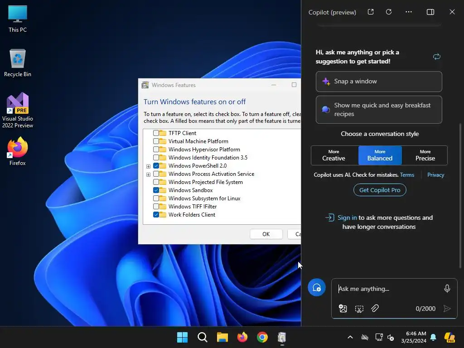Select More Precise conversation style
The height and width of the screenshot is (348, 464).
pos(425,155)
